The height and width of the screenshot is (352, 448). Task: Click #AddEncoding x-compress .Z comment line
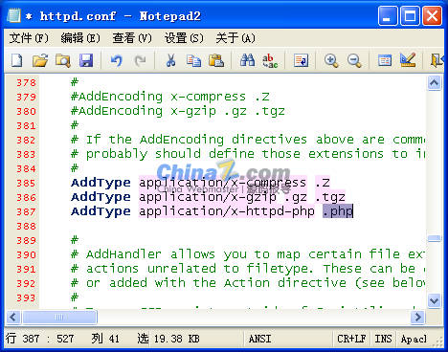(x=170, y=97)
